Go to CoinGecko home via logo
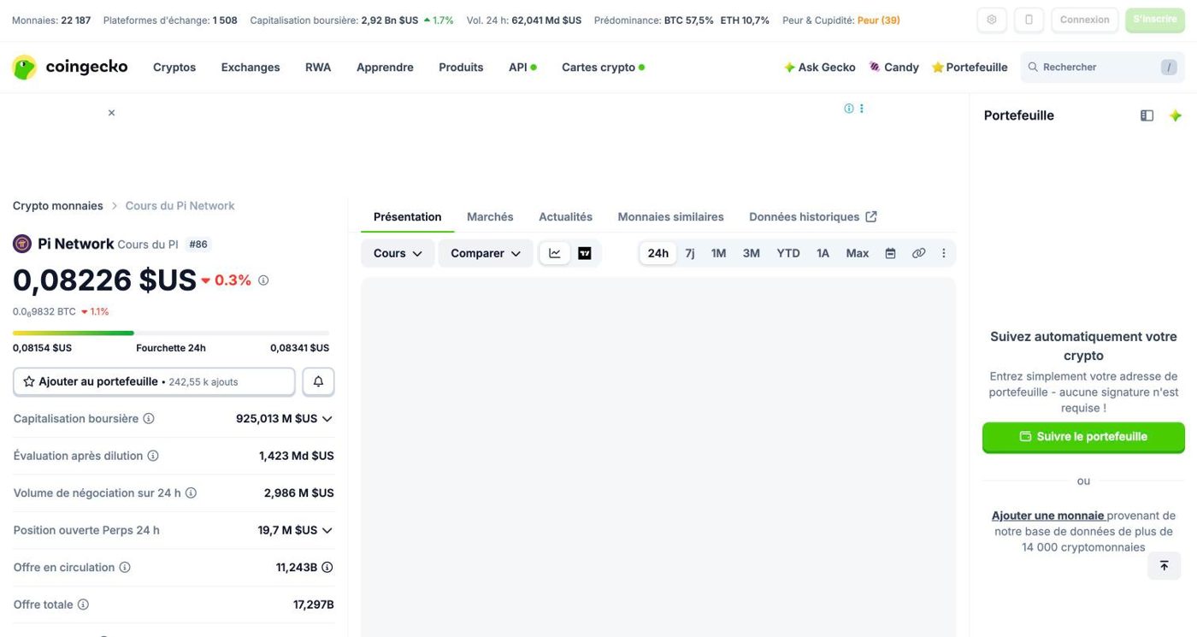This screenshot has height=637, width=1197. coord(70,67)
